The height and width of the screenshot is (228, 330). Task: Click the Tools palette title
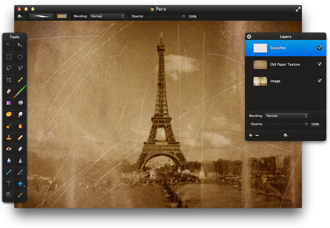click(14, 37)
